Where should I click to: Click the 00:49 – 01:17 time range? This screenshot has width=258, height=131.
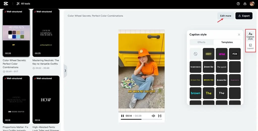click(x=11, y=72)
